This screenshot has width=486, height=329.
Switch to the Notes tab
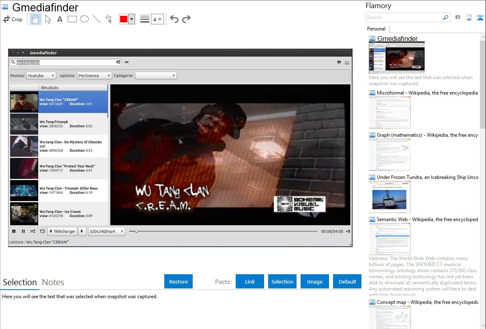tap(53, 282)
